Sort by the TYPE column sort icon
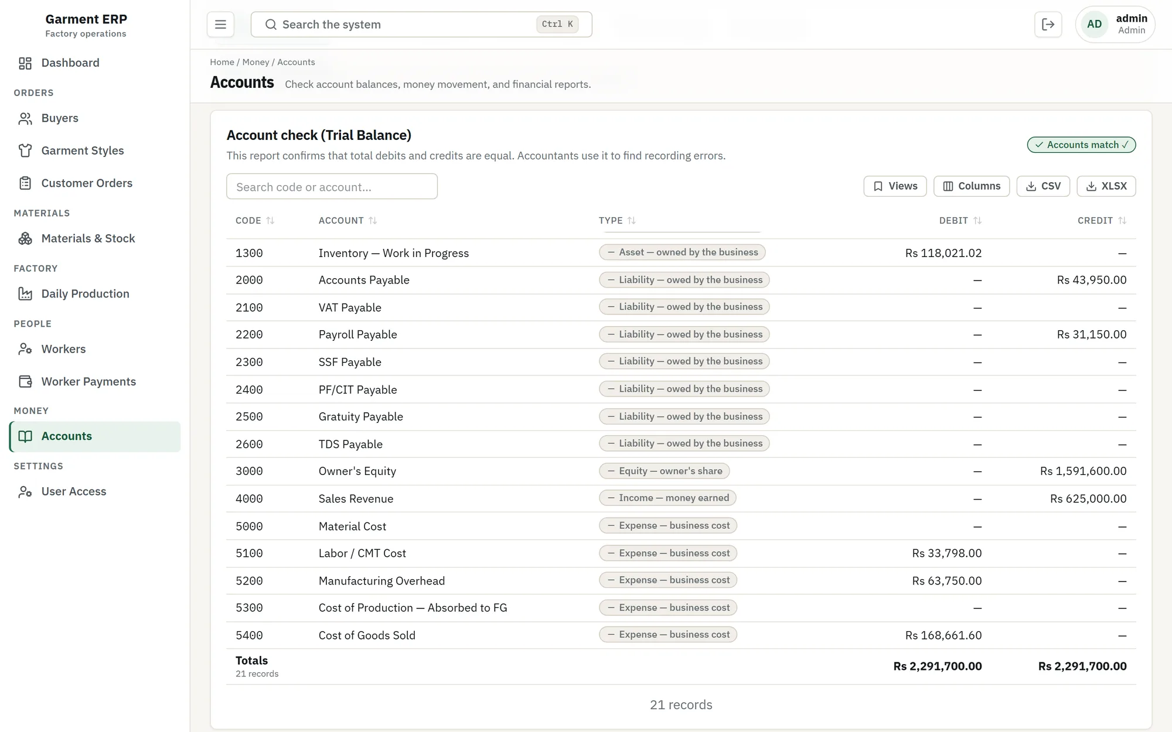 [x=631, y=221]
